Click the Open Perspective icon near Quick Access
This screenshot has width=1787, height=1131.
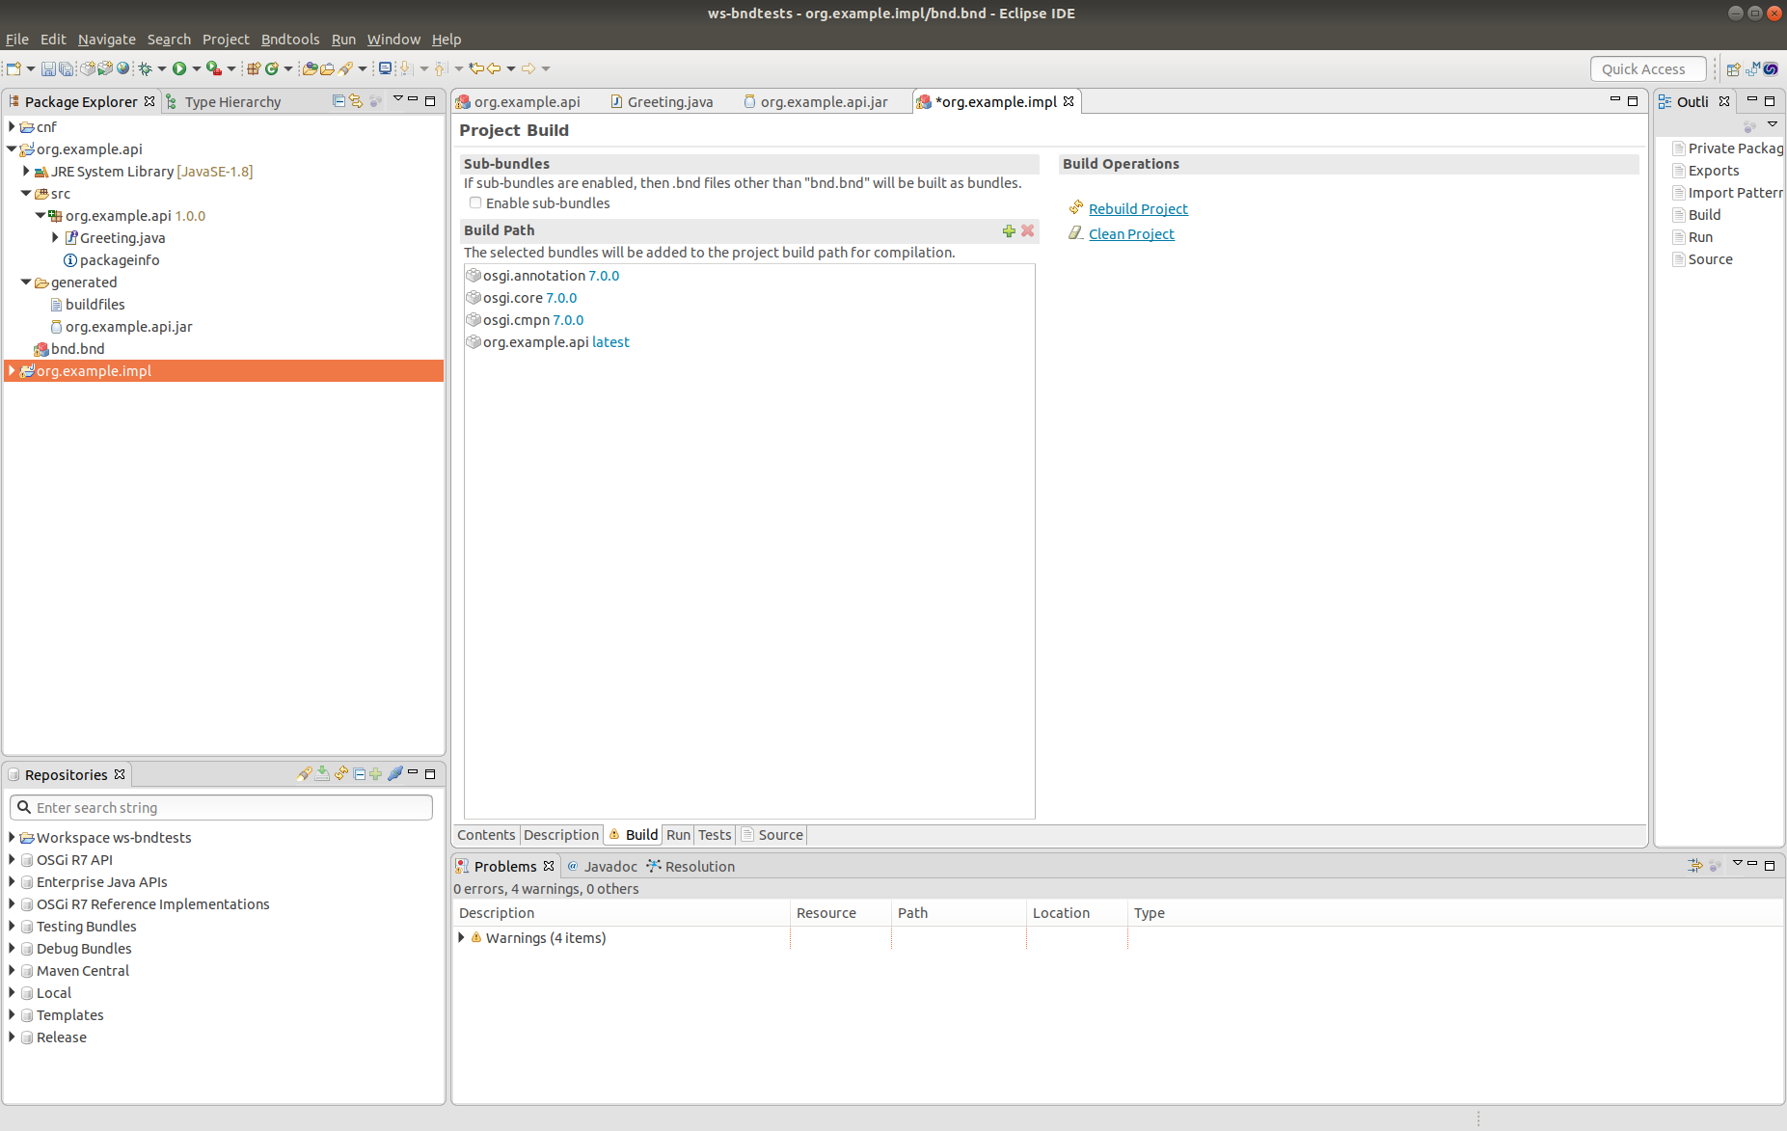[x=1734, y=68]
